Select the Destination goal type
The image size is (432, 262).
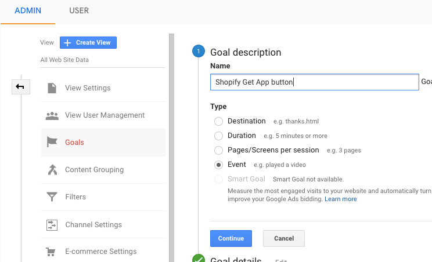(x=218, y=121)
